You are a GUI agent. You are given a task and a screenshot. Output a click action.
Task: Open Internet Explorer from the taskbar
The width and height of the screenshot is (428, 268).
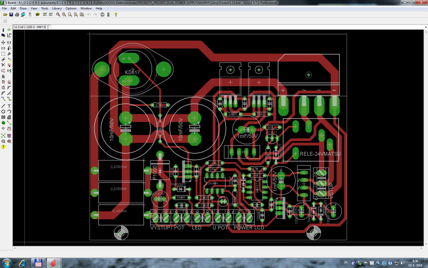pos(23,262)
